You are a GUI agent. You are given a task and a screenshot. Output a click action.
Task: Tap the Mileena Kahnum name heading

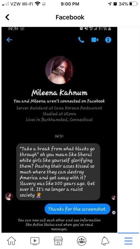59,93
